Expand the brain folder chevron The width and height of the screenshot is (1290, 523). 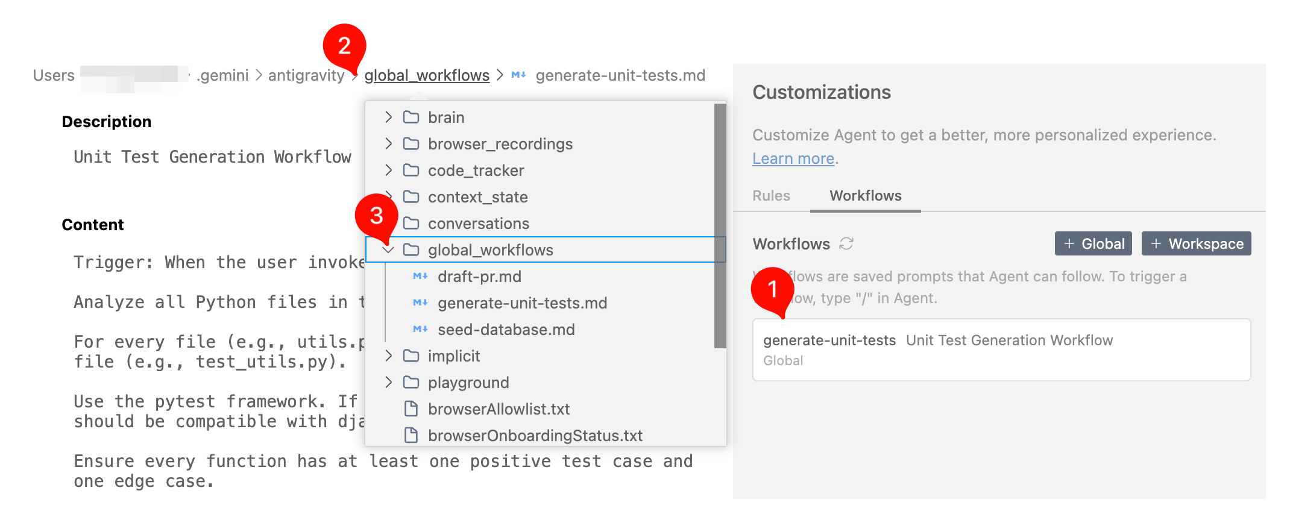click(x=389, y=117)
